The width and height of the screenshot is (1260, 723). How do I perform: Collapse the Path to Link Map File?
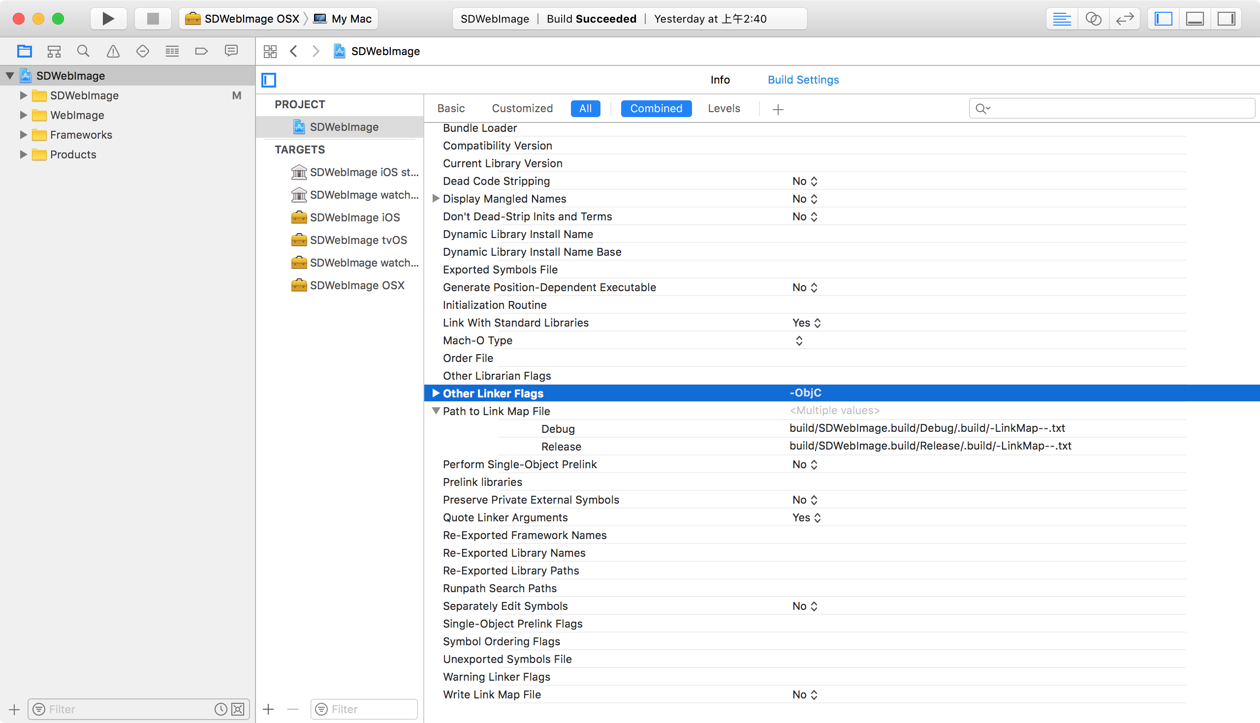click(436, 411)
